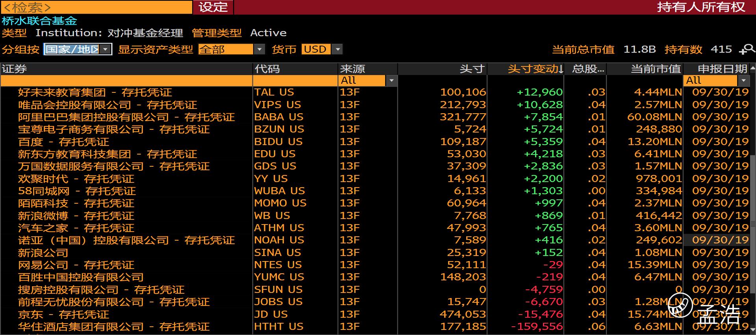Sort by 当前市值 column header

tap(645, 69)
